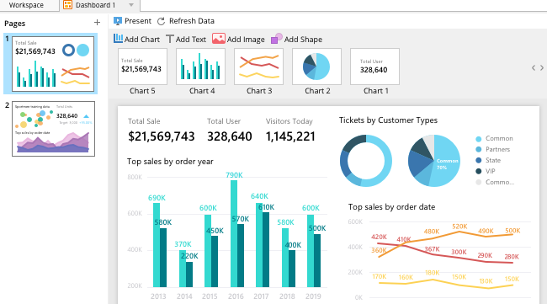Open page 2 thumbnail

tap(53, 129)
